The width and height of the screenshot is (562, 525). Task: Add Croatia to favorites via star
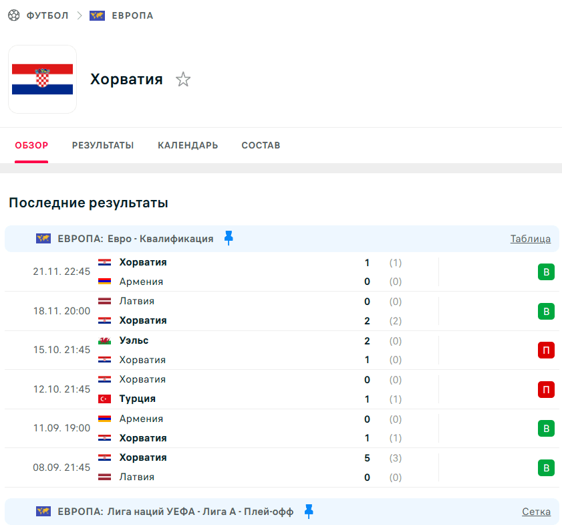click(x=183, y=80)
